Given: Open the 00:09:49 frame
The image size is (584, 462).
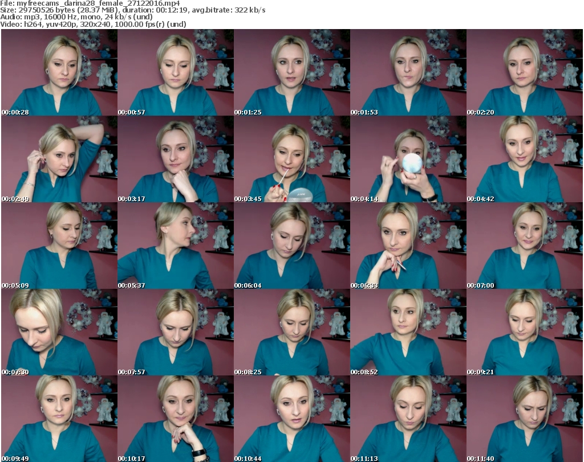Looking at the screenshot, I should pyautogui.click(x=59, y=419).
